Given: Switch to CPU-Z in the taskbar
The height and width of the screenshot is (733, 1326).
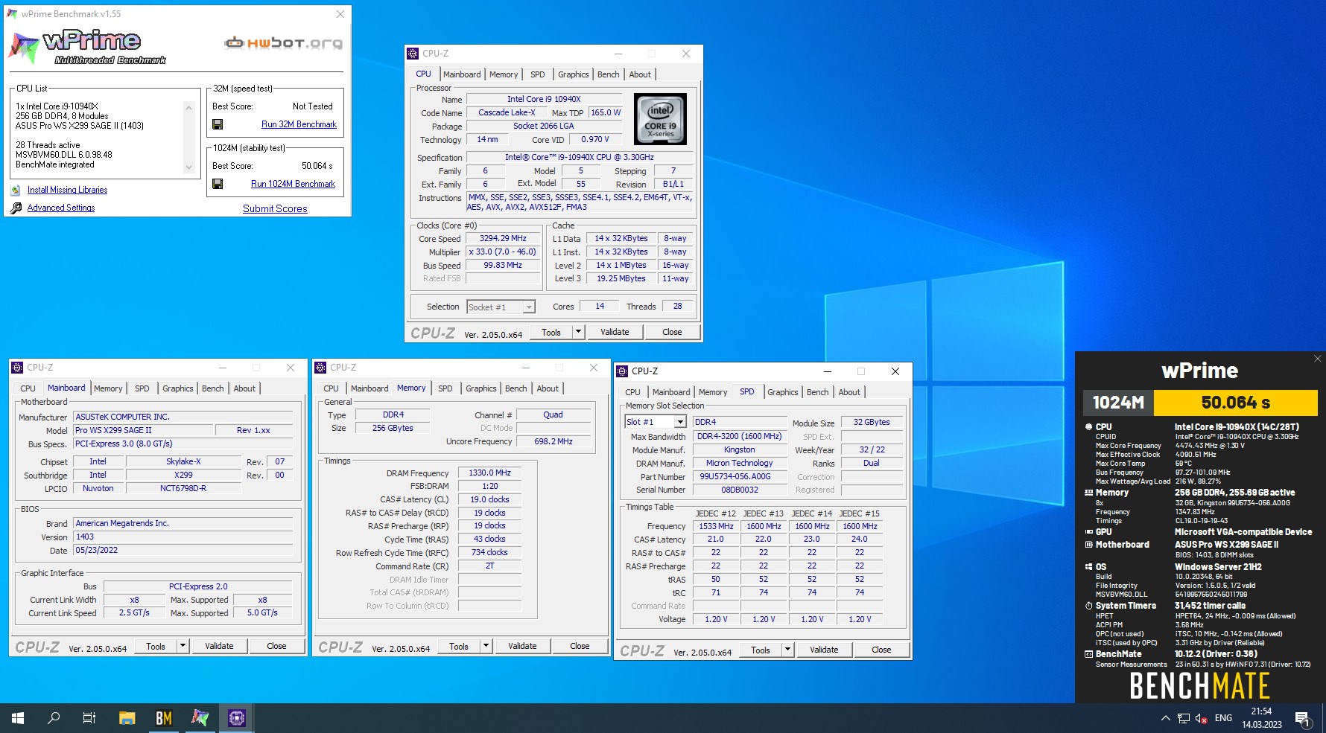Looking at the screenshot, I should point(237,718).
